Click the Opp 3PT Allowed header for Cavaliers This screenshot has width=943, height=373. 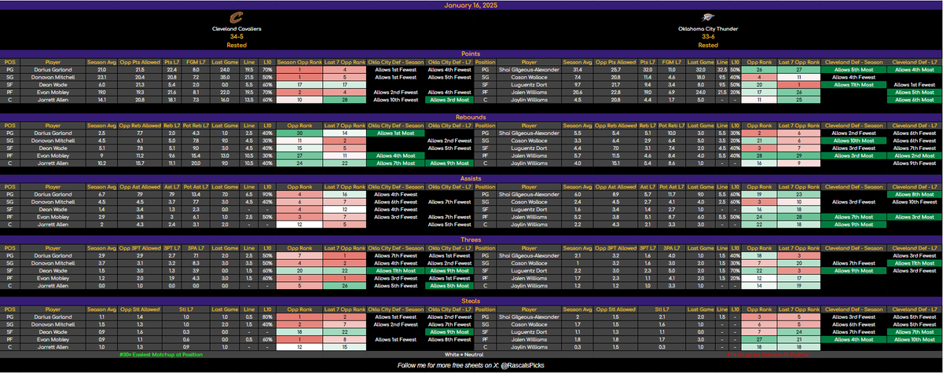140,249
